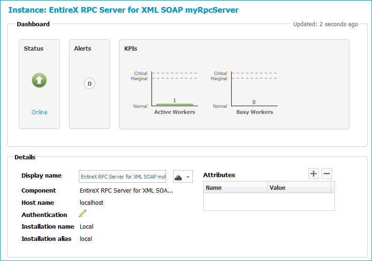
Task: Click the Alerts panel heading
Action: click(83, 49)
